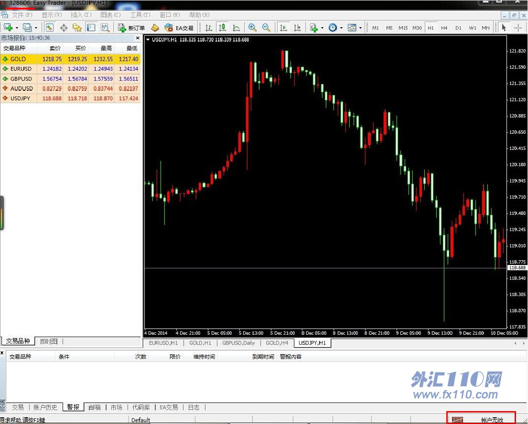Toggle the EA交易 auto trading button
528x424 pixels.
(179, 28)
